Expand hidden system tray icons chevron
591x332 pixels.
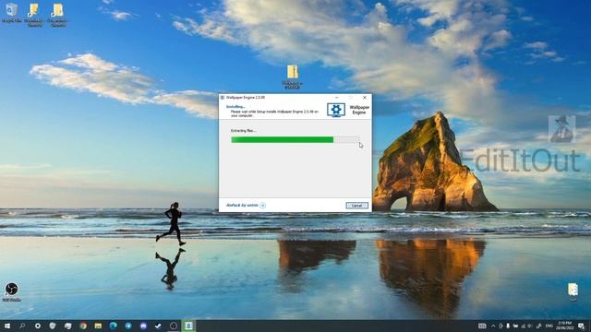493,326
